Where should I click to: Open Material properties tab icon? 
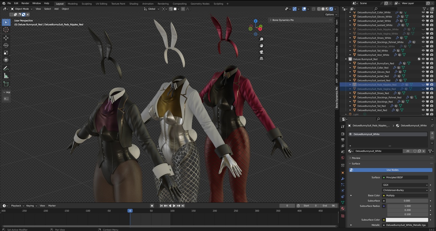[343, 209]
